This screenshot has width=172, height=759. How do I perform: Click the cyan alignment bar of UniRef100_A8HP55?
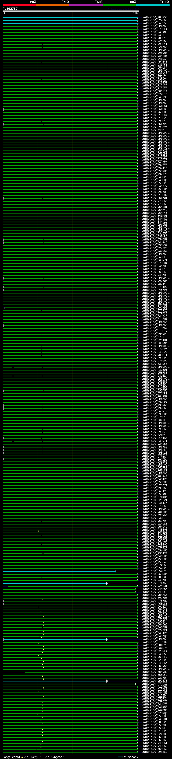pos(70,18)
